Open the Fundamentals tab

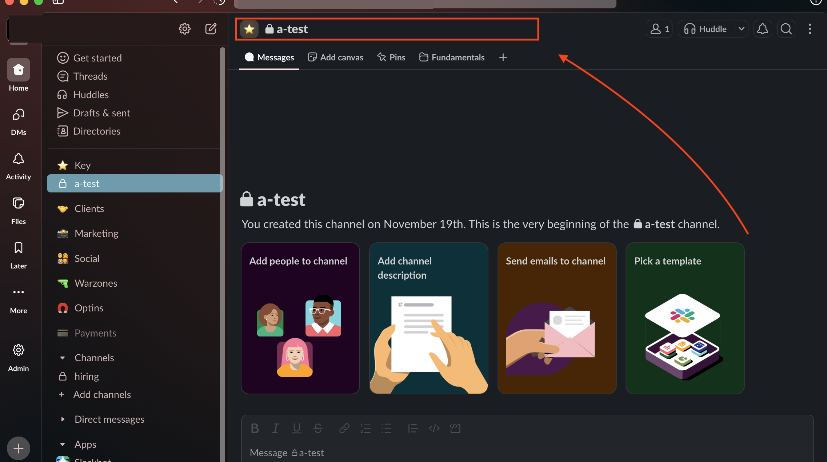pos(452,57)
